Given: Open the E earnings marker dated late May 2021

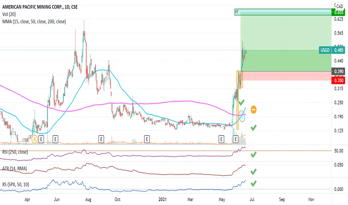Looking at the screenshot, I should (x=236, y=139).
